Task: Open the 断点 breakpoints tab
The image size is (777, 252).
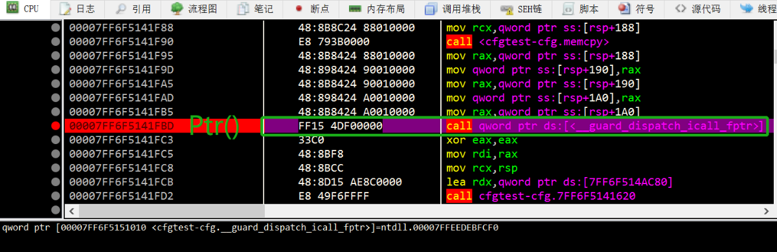Action: (311, 9)
